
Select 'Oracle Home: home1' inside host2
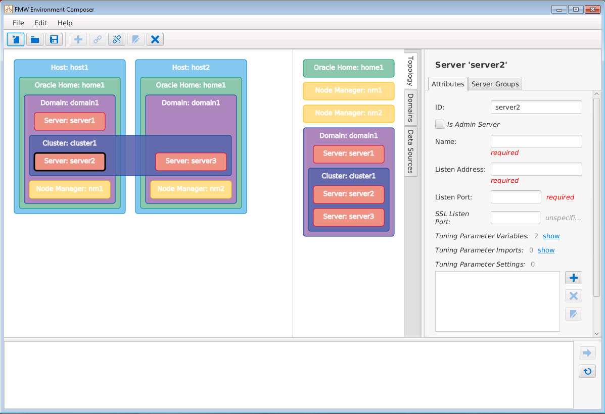tap(191, 85)
